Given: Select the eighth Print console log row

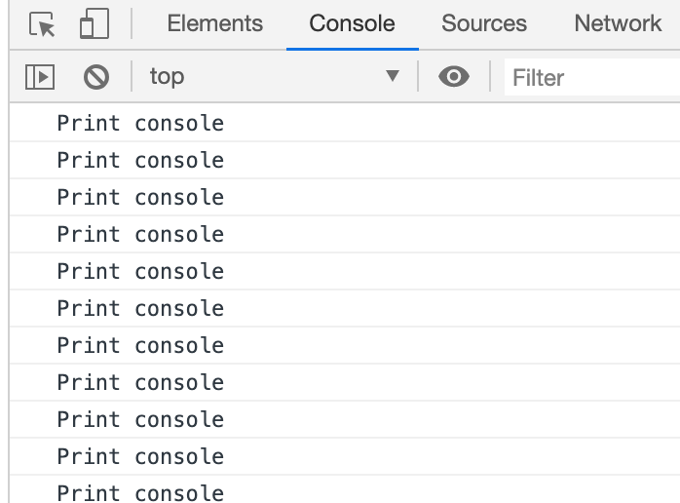Looking at the screenshot, I should click(345, 382).
